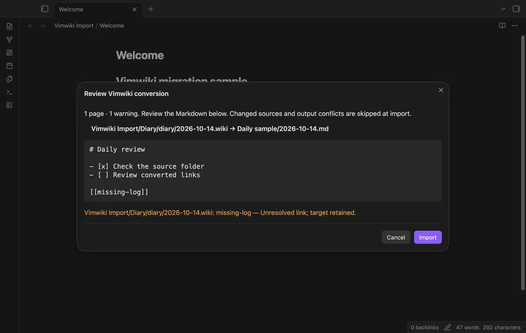Click Vimwiki Import breadcrumb
Image resolution: width=526 pixels, height=333 pixels.
pos(74,26)
